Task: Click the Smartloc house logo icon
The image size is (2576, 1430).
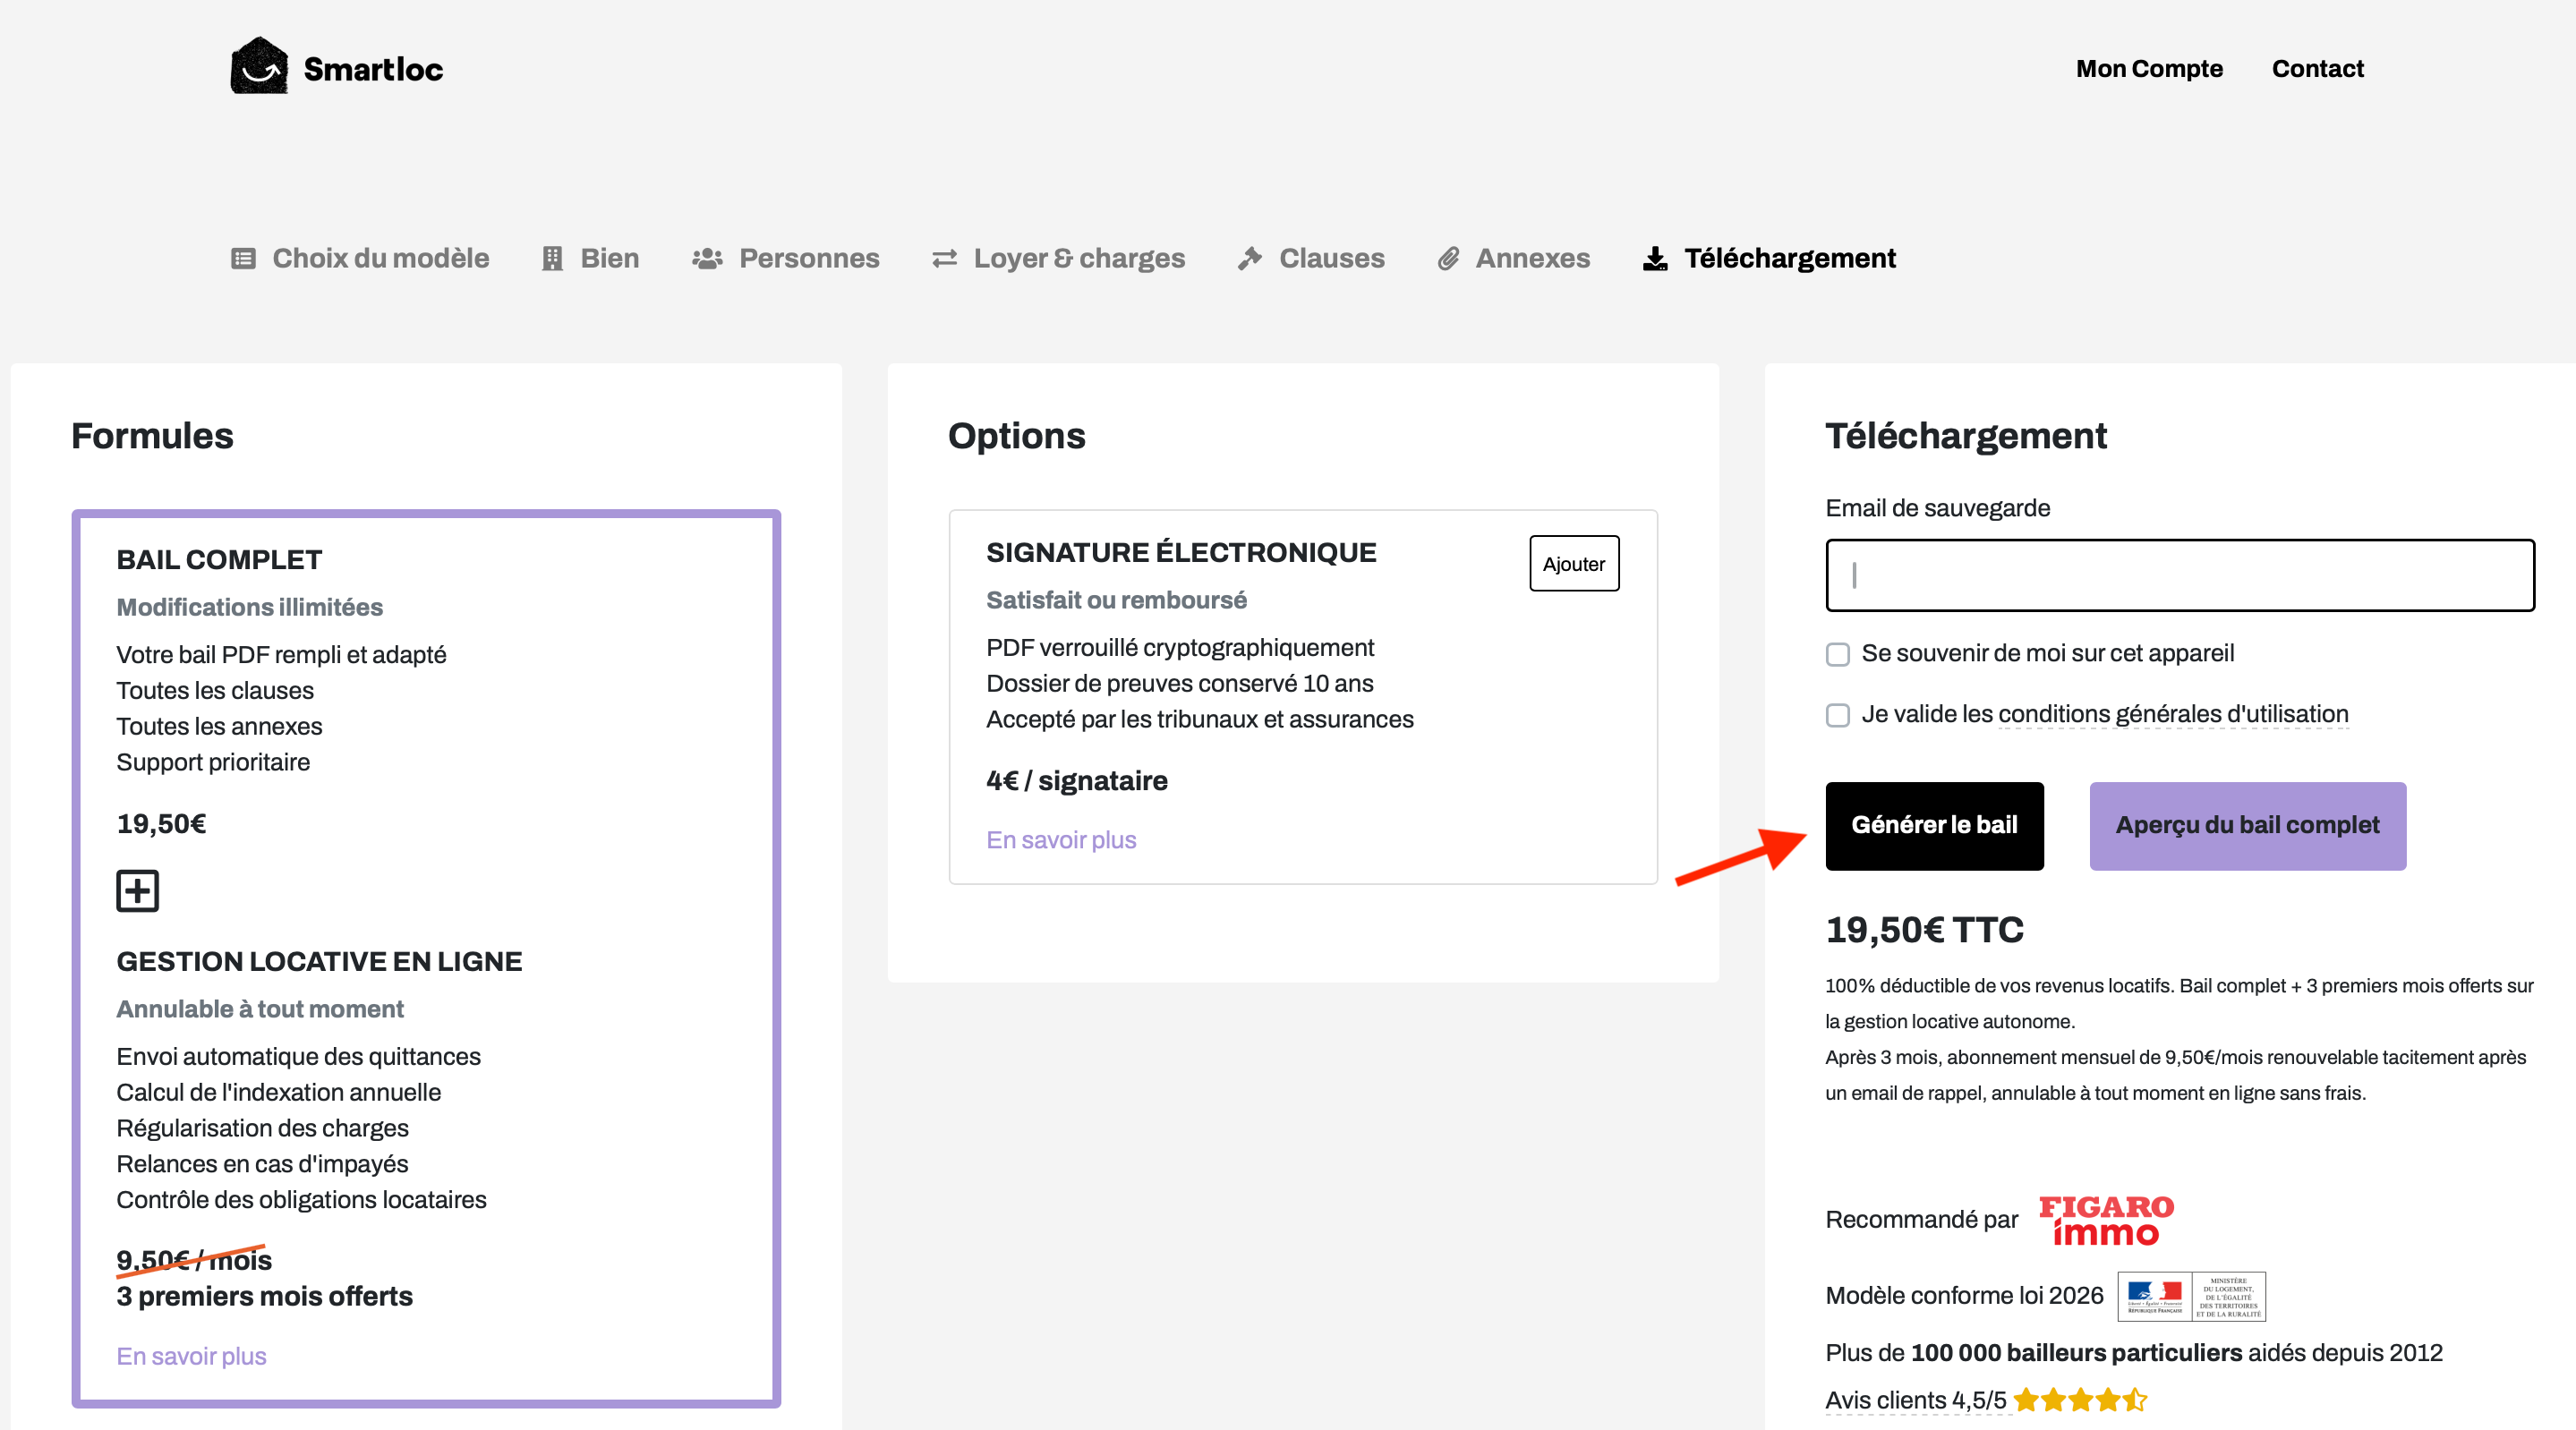Action: (x=259, y=66)
